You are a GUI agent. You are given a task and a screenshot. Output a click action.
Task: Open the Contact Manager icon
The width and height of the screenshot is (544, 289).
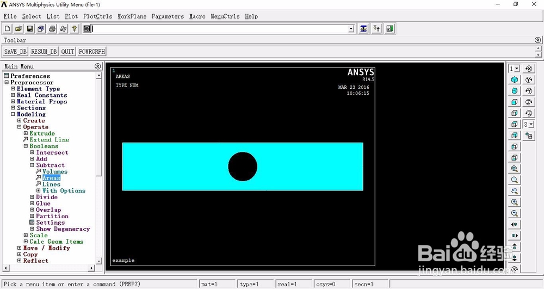pyautogui.click(x=390, y=29)
